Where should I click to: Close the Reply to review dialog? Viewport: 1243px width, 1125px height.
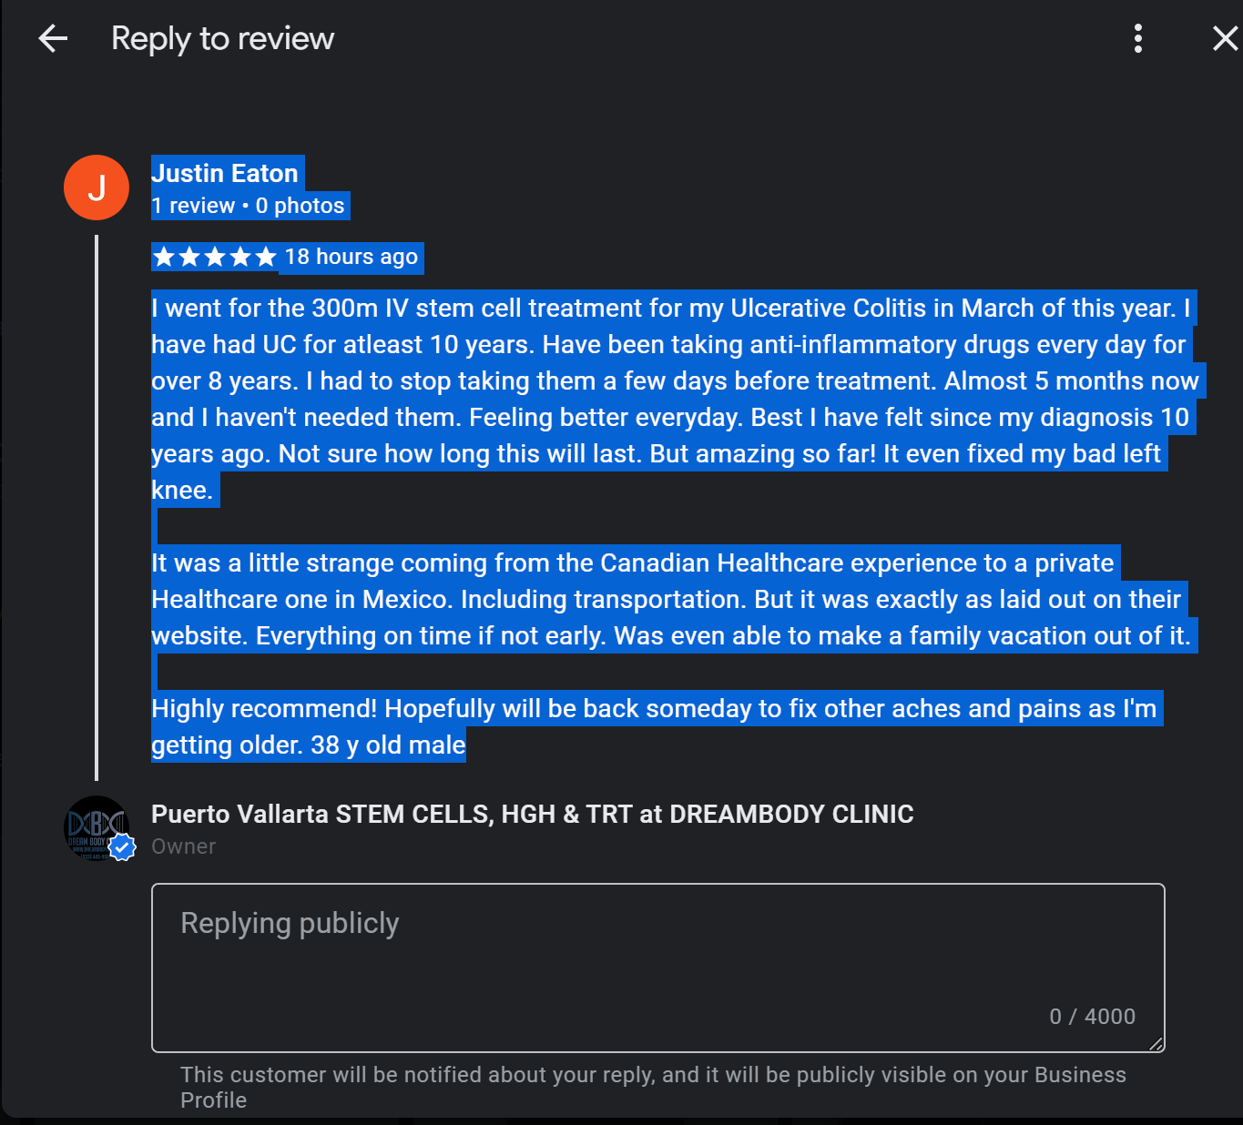(x=1225, y=38)
